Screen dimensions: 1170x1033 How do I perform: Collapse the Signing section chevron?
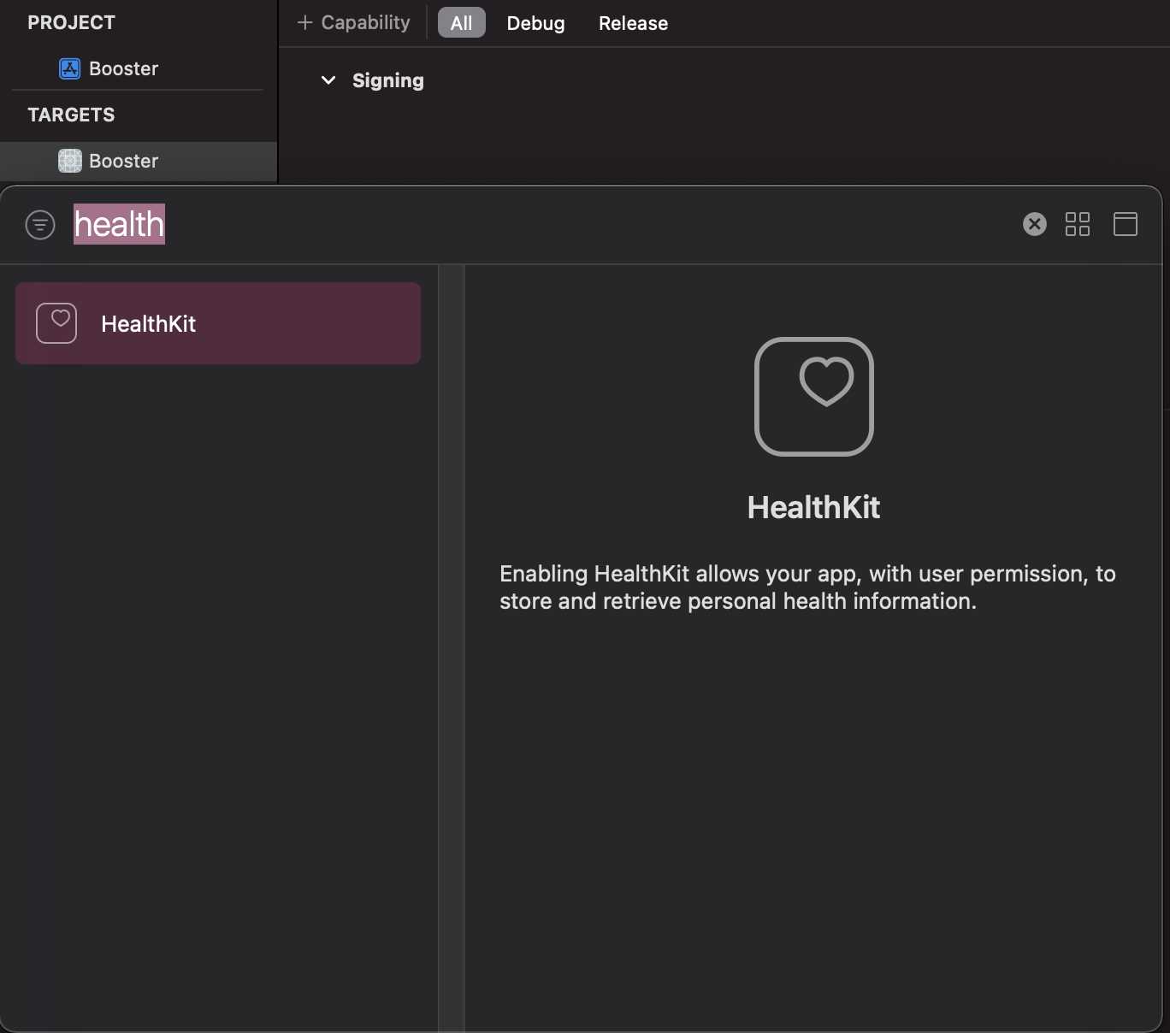(x=328, y=80)
